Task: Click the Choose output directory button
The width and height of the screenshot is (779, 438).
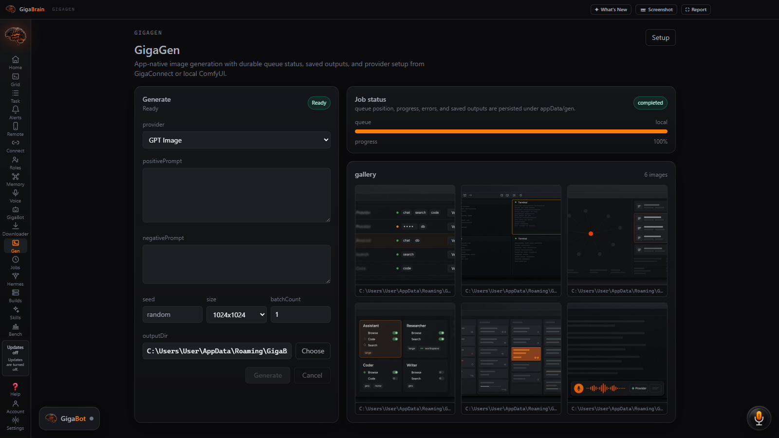Action: (313, 351)
